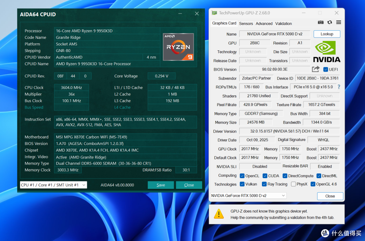This screenshot has height=241, width=365.
Task: Click the Memory Size value 24576 MB
Action: click(256, 122)
